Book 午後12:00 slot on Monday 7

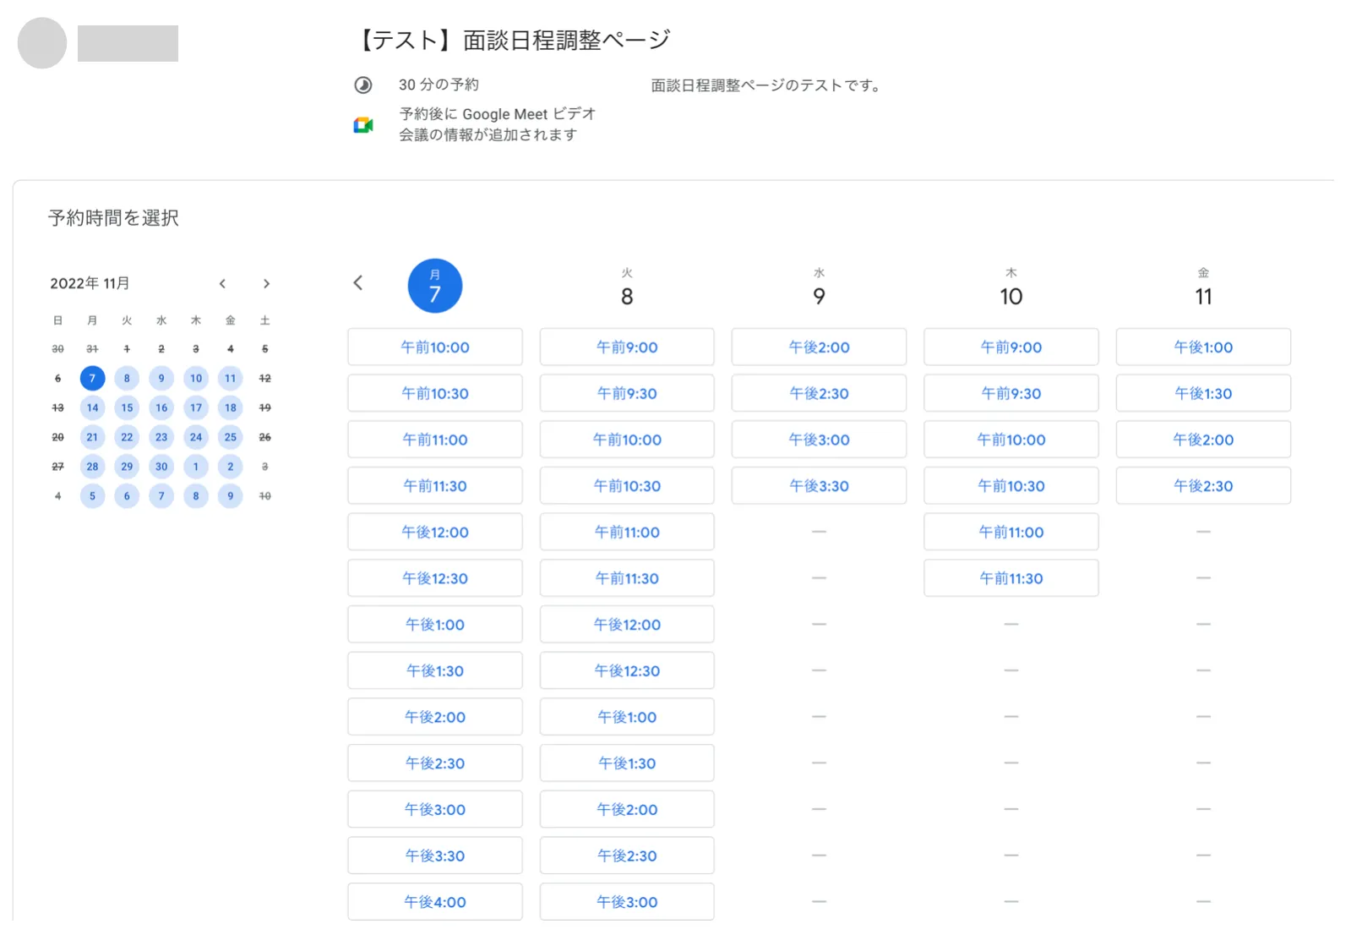(435, 532)
